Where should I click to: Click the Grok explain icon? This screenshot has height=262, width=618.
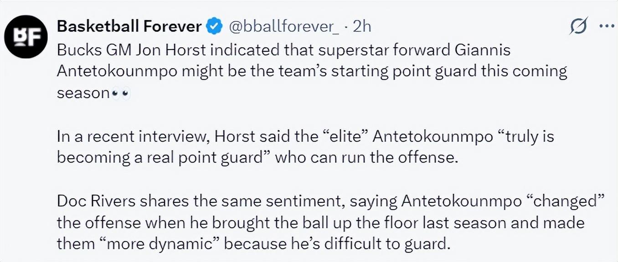click(579, 27)
